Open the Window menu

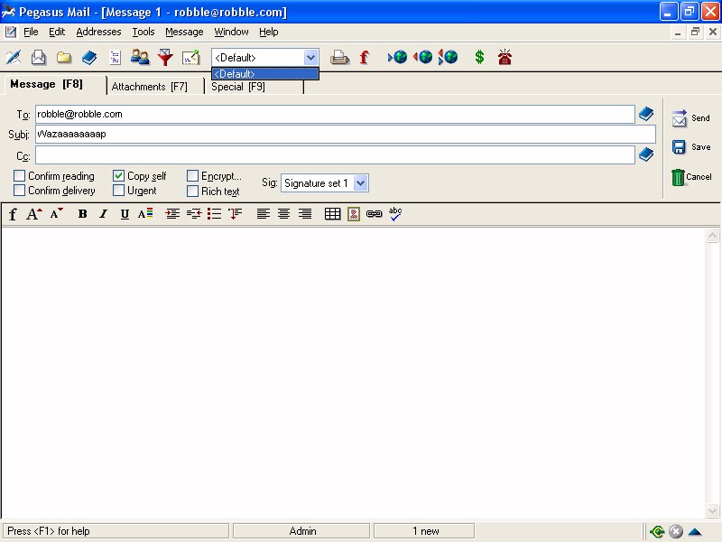[231, 32]
